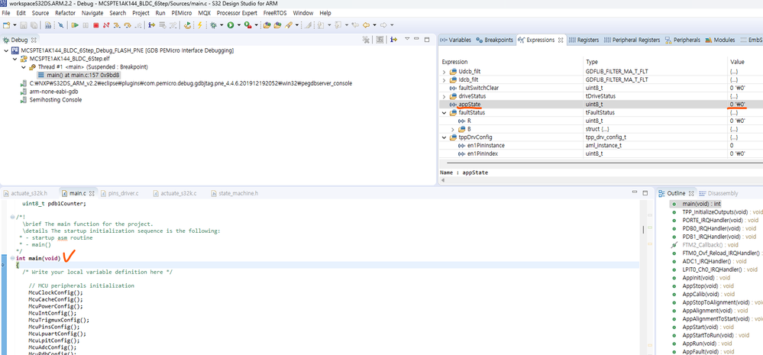Collapse the comment block fold marker

click(x=12, y=217)
